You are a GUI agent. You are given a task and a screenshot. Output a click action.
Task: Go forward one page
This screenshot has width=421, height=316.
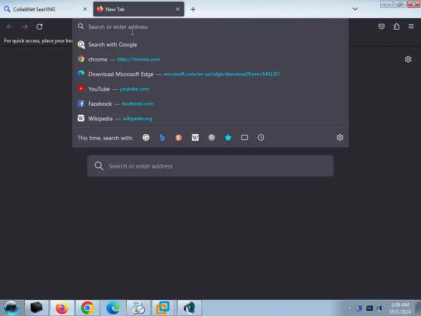25,27
